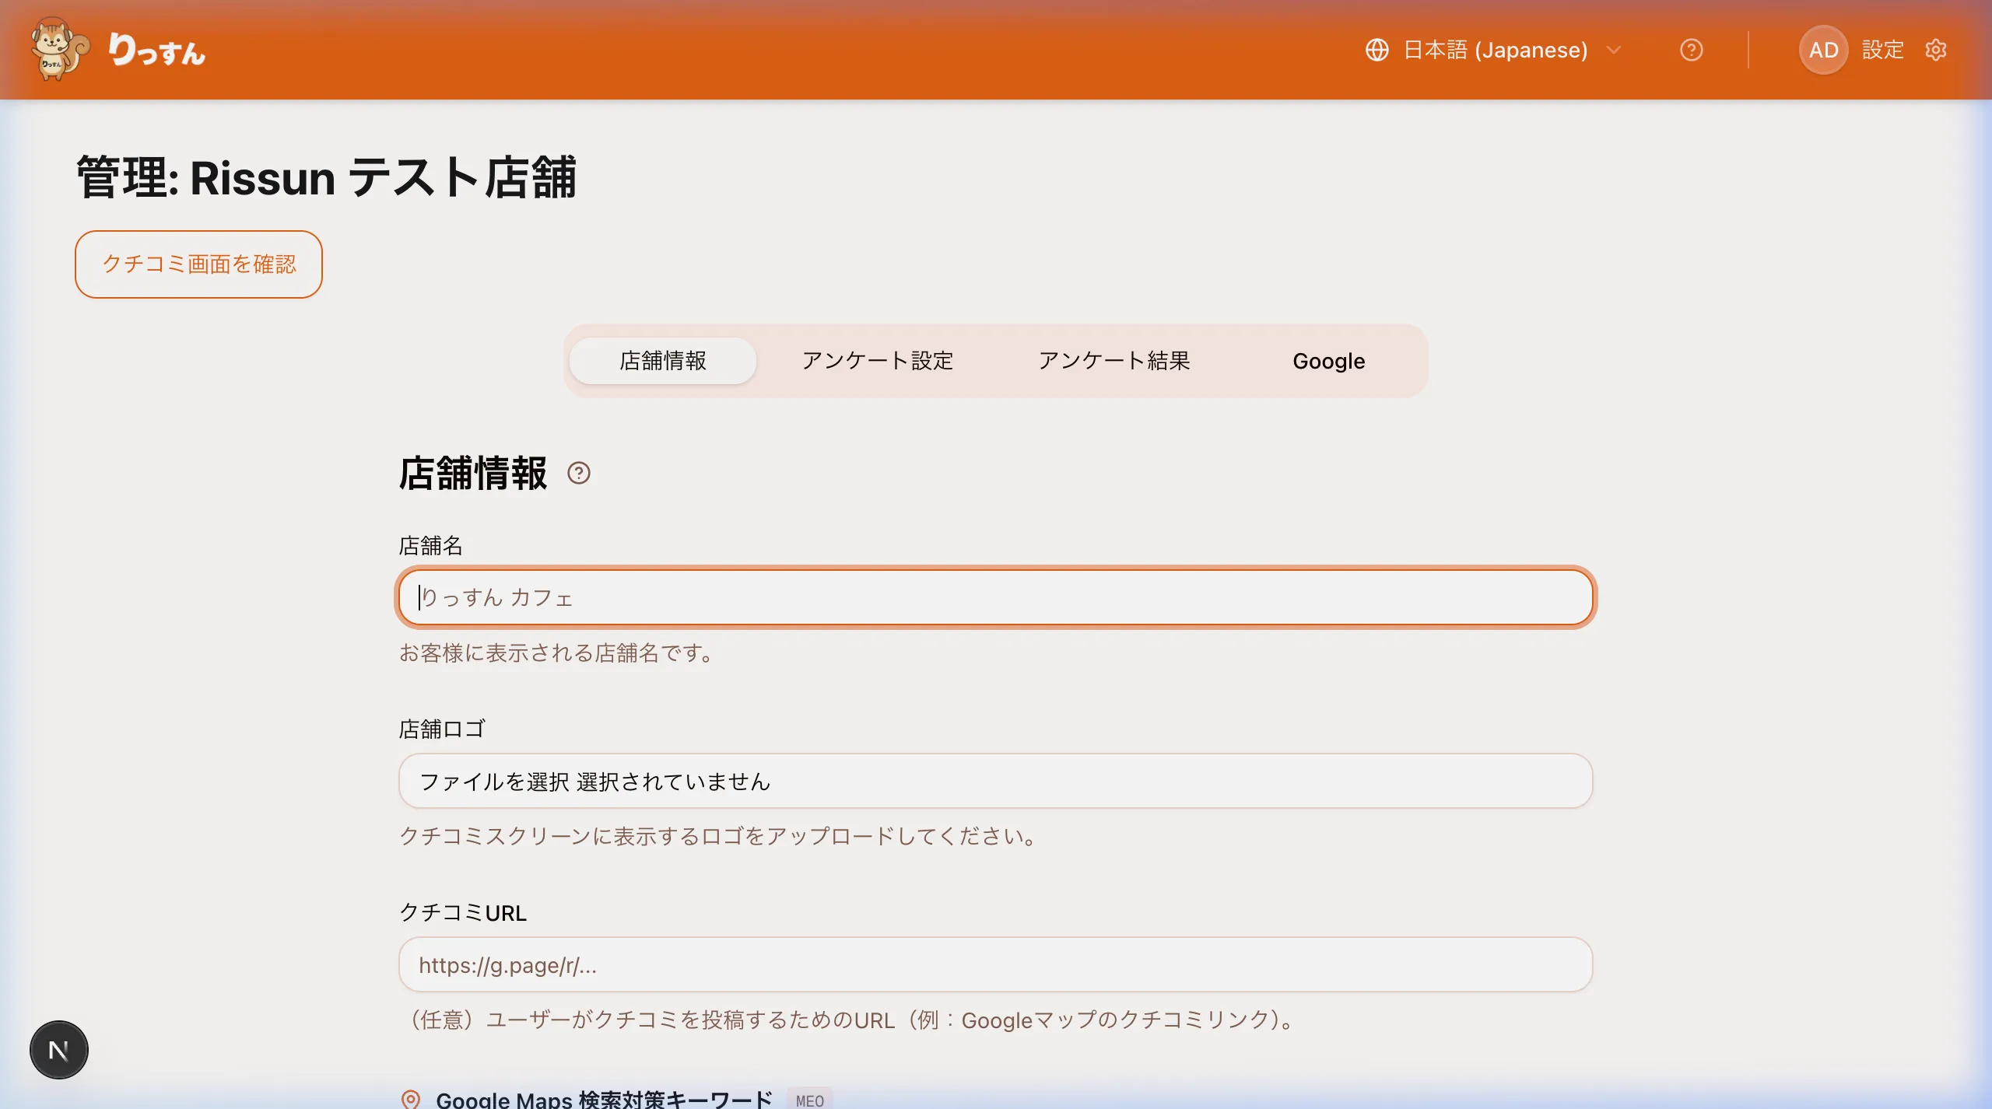Image resolution: width=1992 pixels, height=1109 pixels.
Task: Open the 設定 settings link
Action: (x=1882, y=50)
